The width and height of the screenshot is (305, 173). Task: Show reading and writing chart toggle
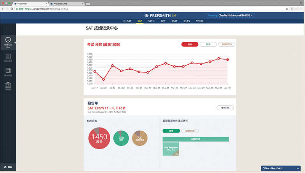tap(227, 44)
